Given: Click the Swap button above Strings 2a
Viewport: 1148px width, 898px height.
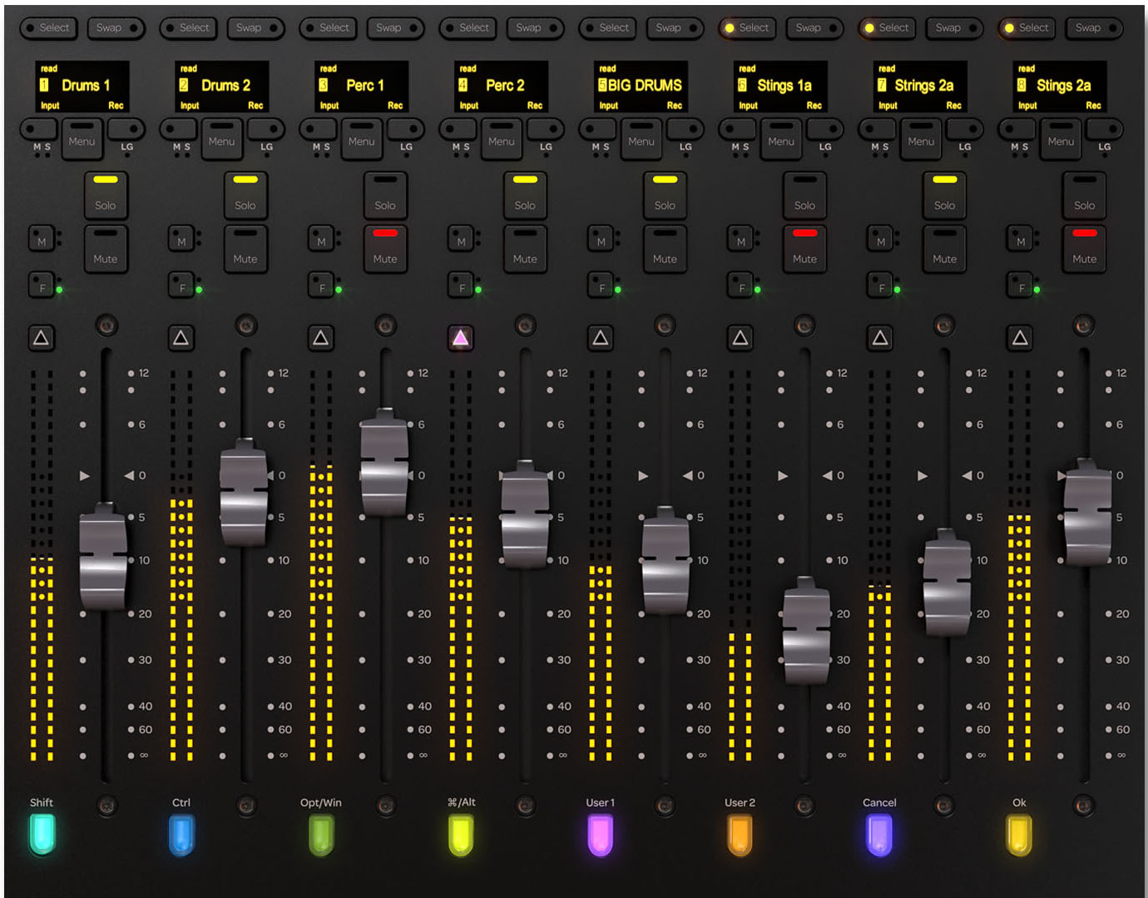Looking at the screenshot, I should 954,27.
